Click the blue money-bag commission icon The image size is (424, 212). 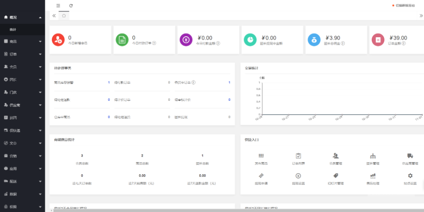tap(314, 40)
